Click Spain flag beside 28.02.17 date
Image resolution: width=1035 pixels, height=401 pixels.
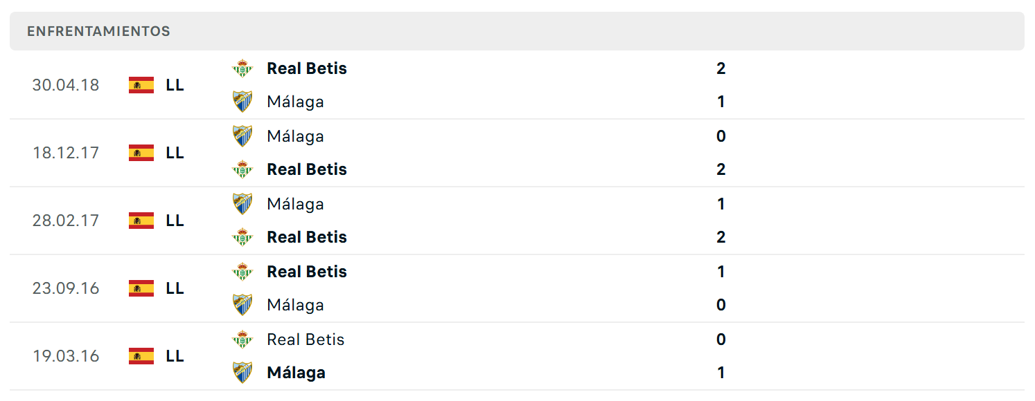click(x=141, y=221)
